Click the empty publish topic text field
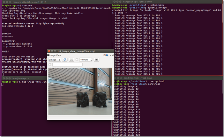The width and height of the screenshot is (224, 137). [x=67, y=65]
